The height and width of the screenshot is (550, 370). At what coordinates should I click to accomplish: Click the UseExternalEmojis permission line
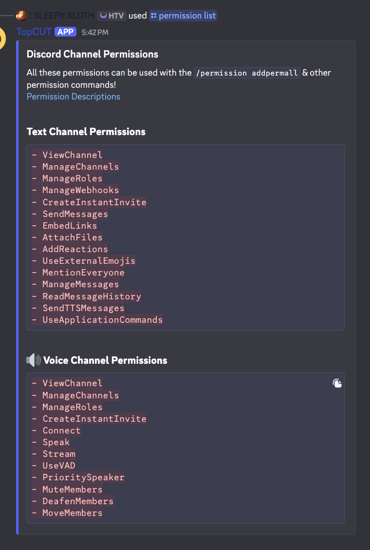click(84, 261)
